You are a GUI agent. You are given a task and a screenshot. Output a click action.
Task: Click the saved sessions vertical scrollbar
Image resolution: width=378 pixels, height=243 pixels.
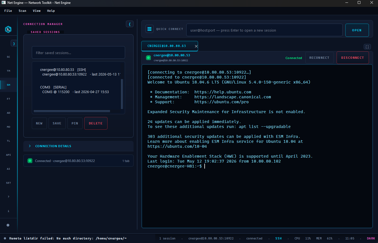pos(122,94)
